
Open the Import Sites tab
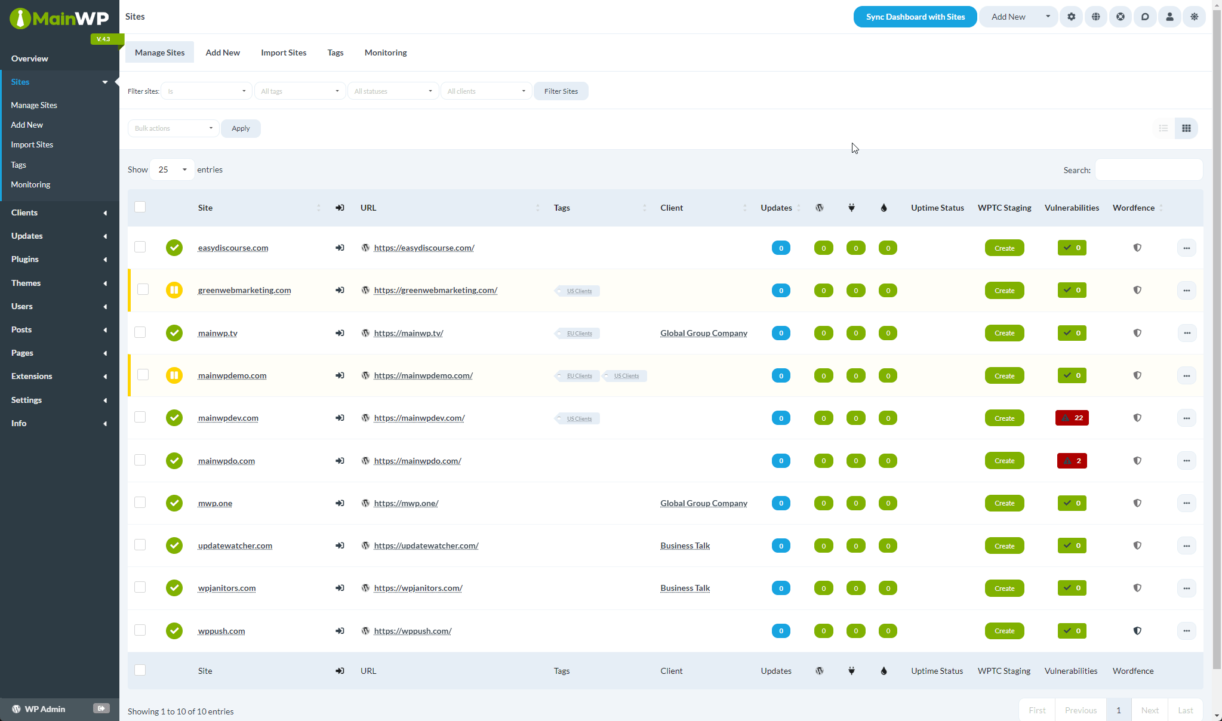point(283,53)
